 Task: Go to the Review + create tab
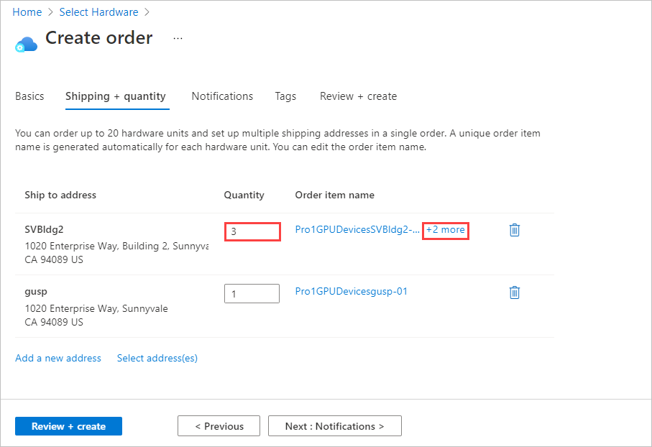point(358,96)
